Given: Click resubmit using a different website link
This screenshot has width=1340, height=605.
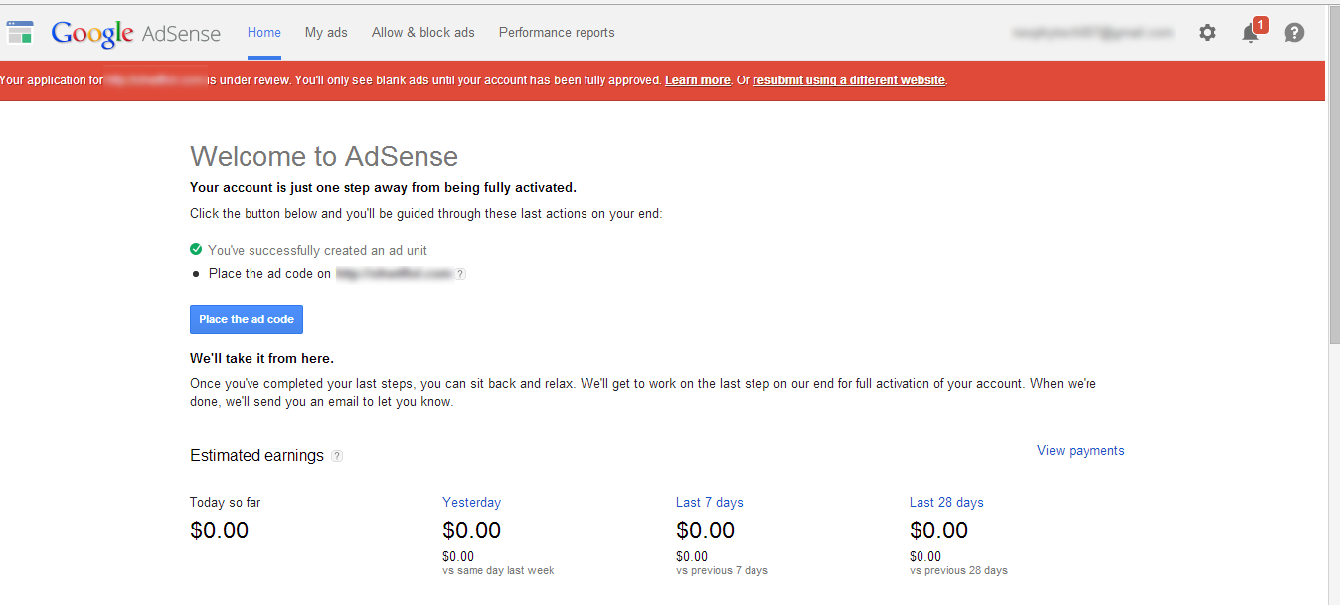Looking at the screenshot, I should (849, 80).
